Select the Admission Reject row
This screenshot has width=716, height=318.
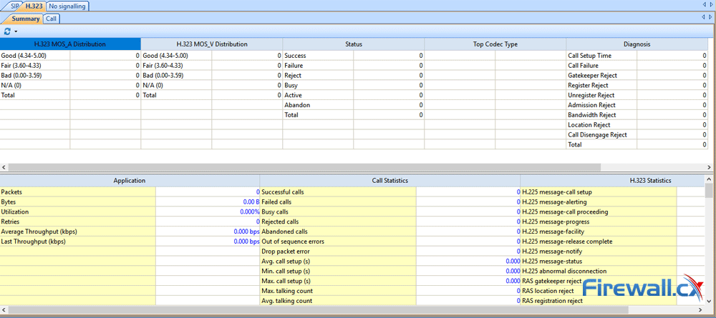pos(637,105)
